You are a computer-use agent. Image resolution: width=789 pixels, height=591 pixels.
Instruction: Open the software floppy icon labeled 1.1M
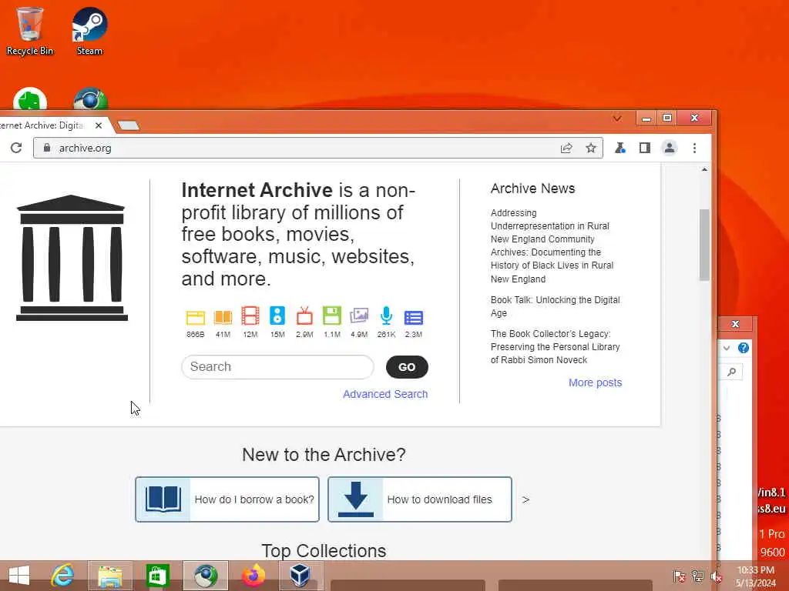[x=331, y=316]
